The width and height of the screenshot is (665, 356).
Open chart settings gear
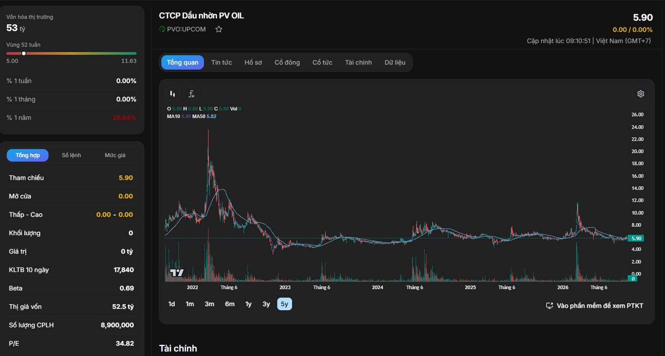point(641,94)
